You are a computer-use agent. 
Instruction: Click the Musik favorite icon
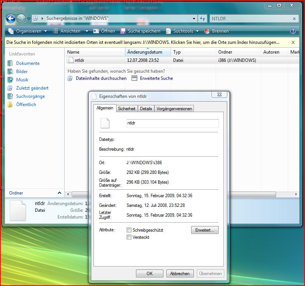coord(10,80)
